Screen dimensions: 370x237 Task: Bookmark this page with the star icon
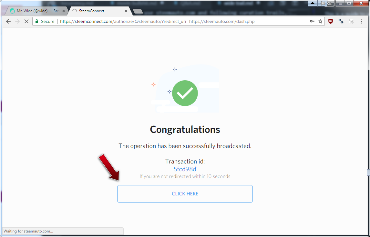[320, 21]
